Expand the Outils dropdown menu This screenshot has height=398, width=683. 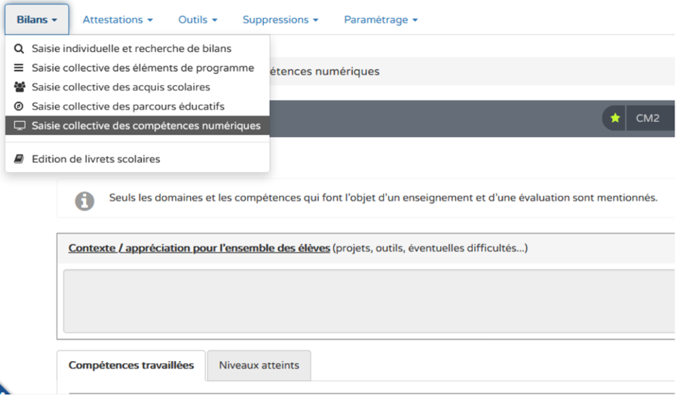point(198,20)
